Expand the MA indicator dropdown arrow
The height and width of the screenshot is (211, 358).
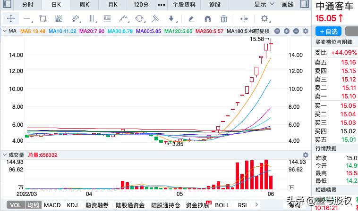(x=5, y=31)
